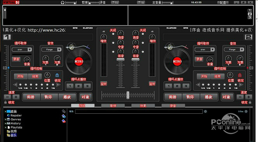The image size is (258, 142).
Task: Click the headphone icon in top bar
Action: [x=63, y=2]
